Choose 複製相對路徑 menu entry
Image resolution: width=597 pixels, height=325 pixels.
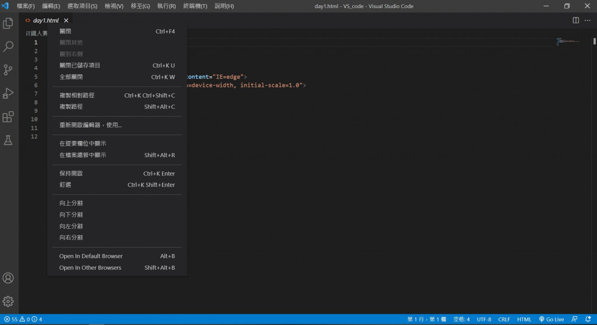[x=117, y=96]
